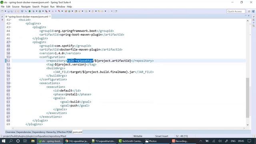
Task: Restore the left trim stack view
Action: tap(2, 17)
